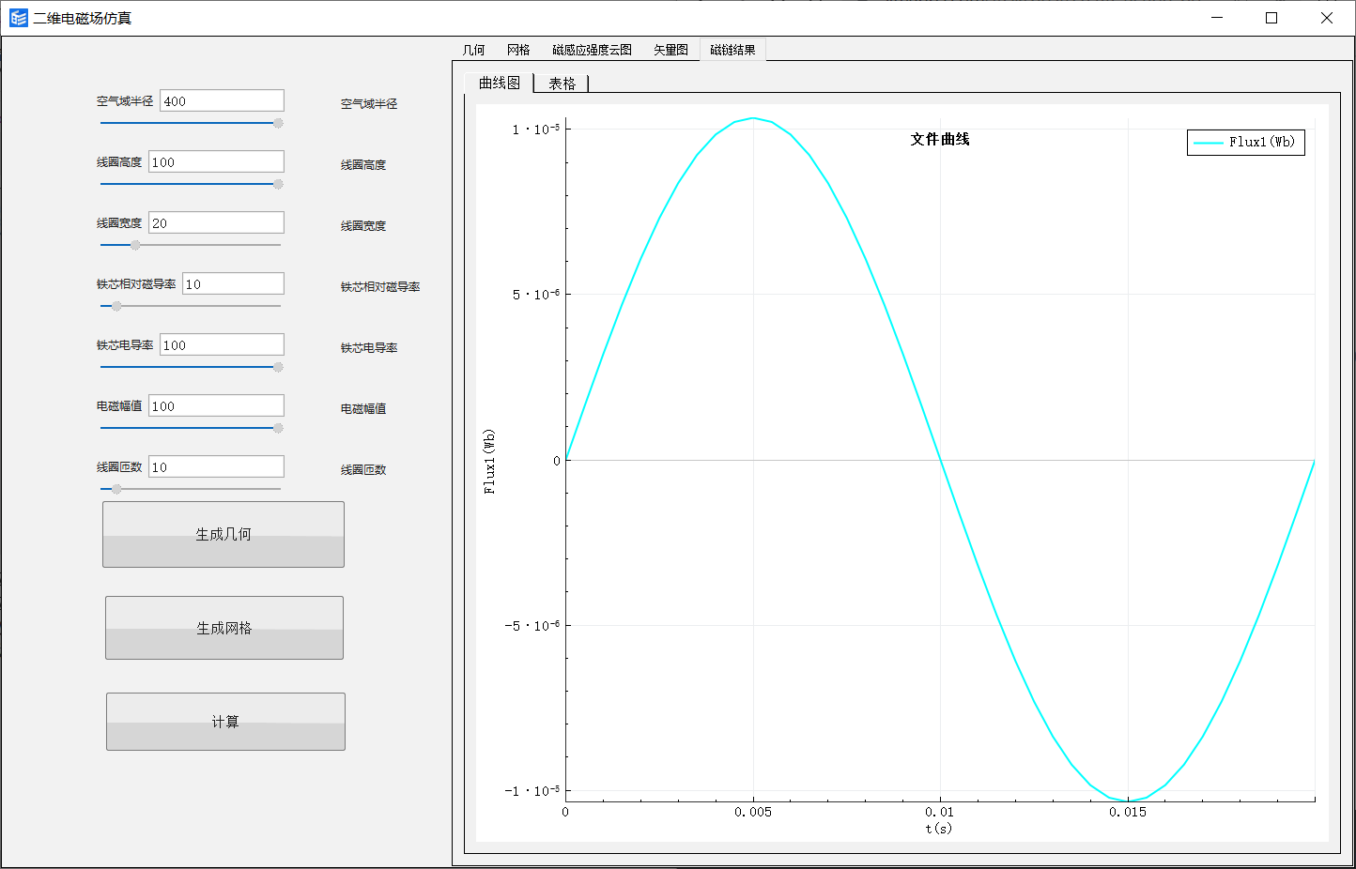Click the 0.005 x-axis tick label
The height and width of the screenshot is (869, 1356).
(x=753, y=812)
